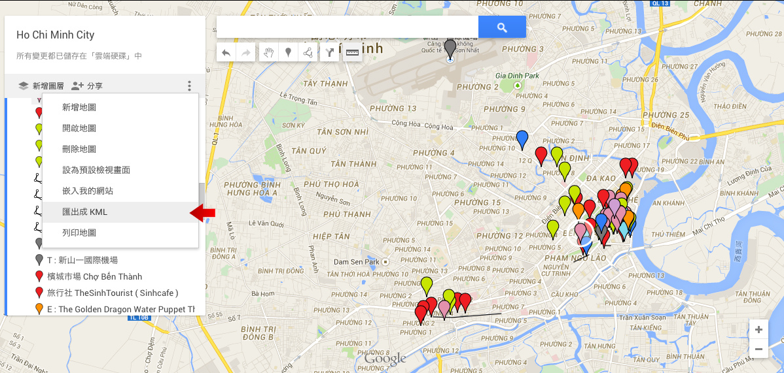Viewport: 784px width, 373px height.
Task: Open the three-dot map options menu
Action: click(189, 86)
